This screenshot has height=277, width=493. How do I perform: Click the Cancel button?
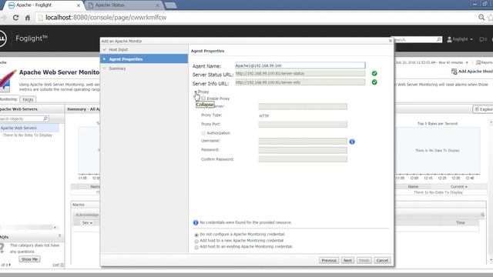(382, 260)
